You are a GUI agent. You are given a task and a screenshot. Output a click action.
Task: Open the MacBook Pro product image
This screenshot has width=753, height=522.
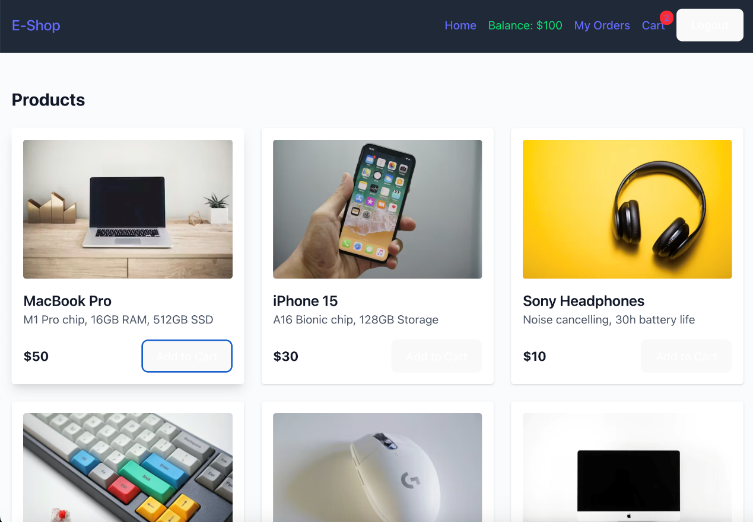point(128,209)
